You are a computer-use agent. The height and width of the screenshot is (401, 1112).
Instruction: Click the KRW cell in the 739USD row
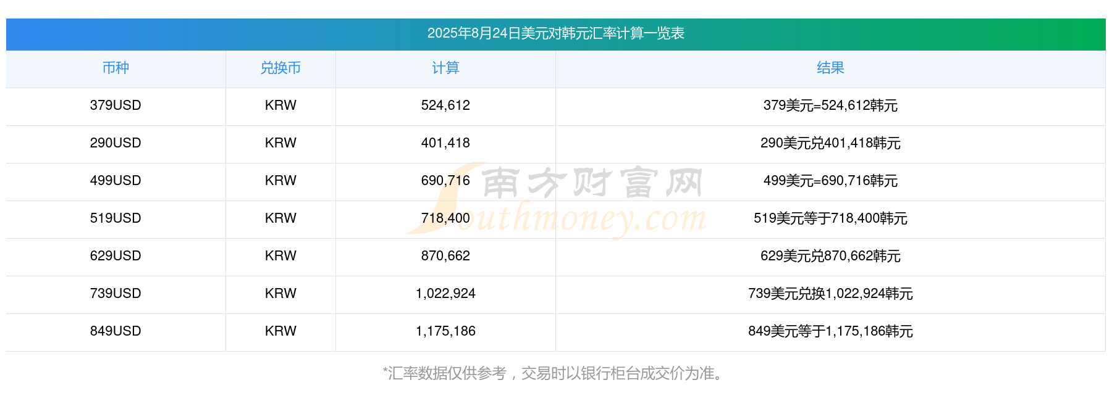(x=280, y=294)
